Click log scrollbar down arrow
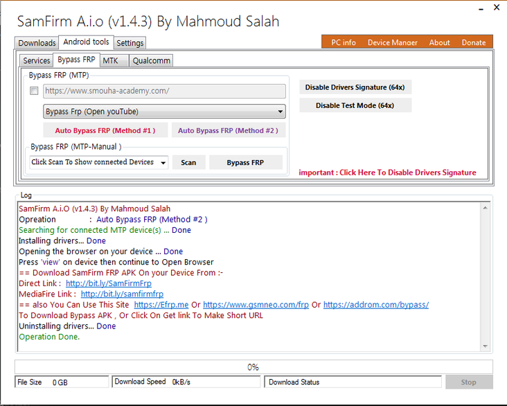The image size is (507, 406). click(485, 346)
